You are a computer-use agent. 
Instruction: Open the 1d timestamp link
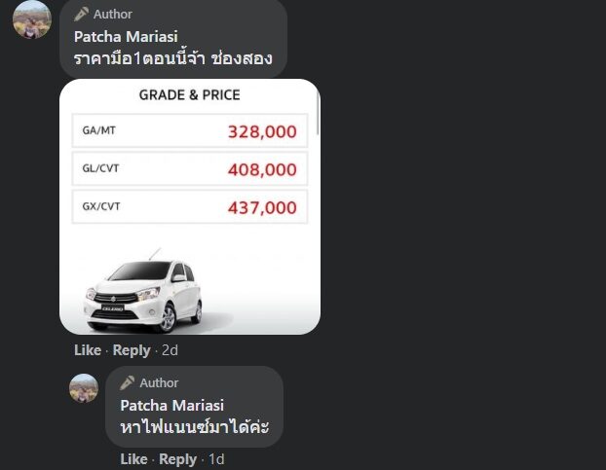(x=216, y=459)
